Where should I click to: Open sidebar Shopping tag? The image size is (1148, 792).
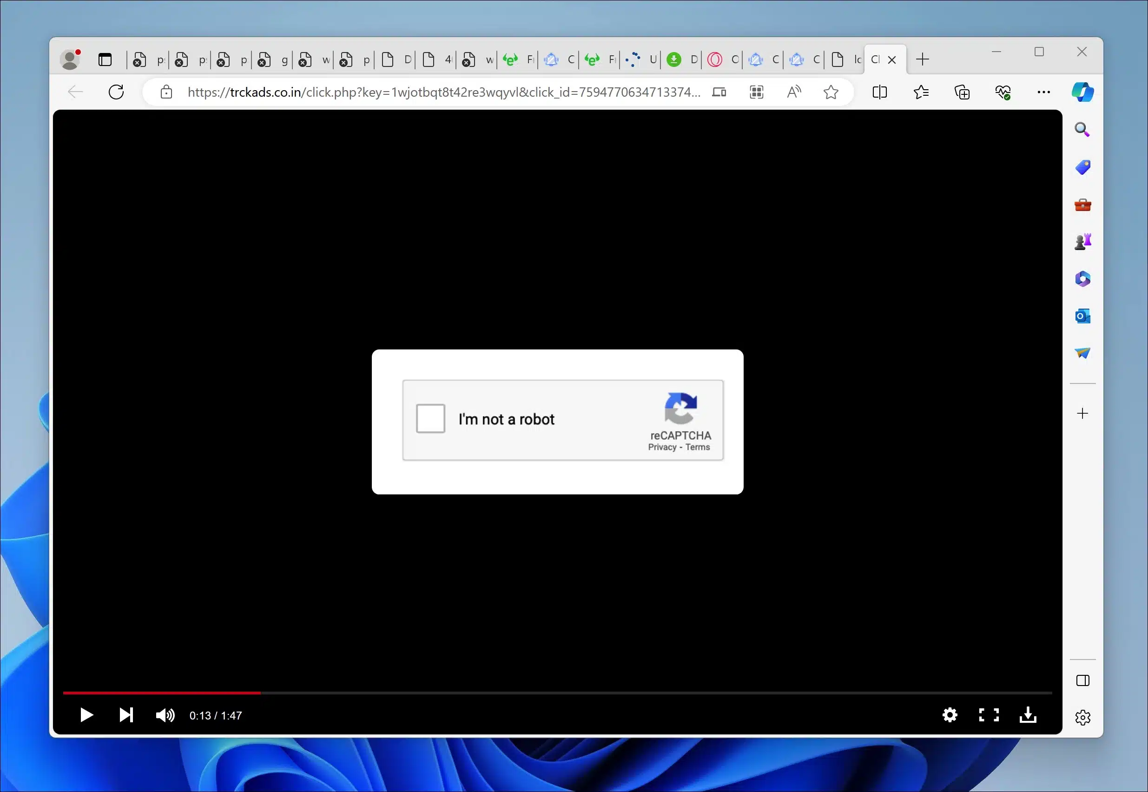pyautogui.click(x=1082, y=167)
